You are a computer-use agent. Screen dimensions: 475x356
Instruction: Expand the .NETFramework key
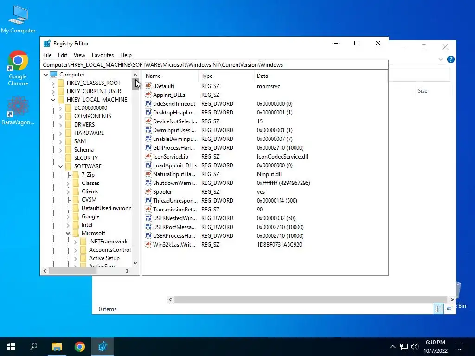(76, 242)
